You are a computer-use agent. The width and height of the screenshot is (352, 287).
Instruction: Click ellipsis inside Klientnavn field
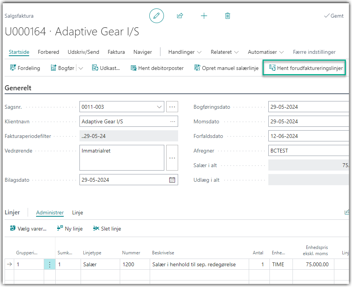click(173, 121)
